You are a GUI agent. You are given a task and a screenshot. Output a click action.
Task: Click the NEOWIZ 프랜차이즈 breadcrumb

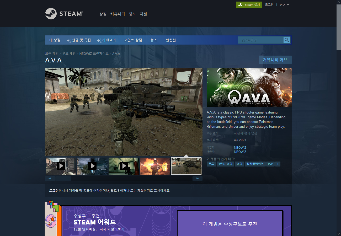(94, 53)
